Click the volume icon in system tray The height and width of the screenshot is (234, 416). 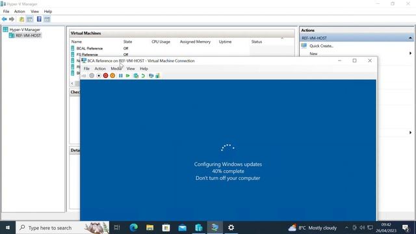click(362, 227)
